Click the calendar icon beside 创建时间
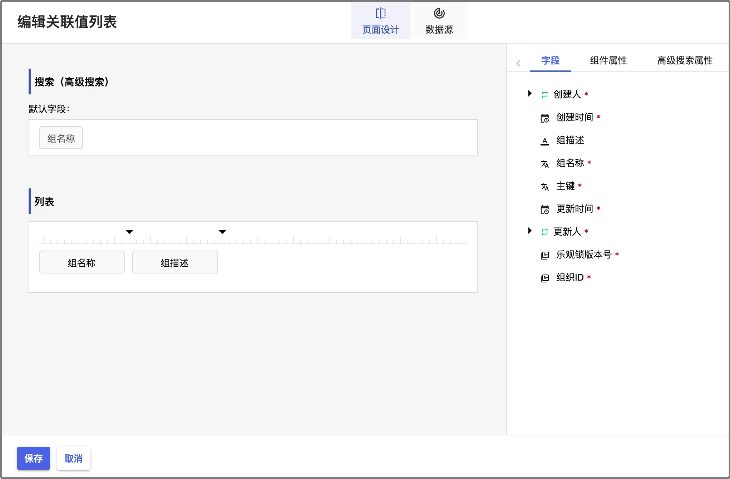Screen dimensions: 730x479 [544, 118]
